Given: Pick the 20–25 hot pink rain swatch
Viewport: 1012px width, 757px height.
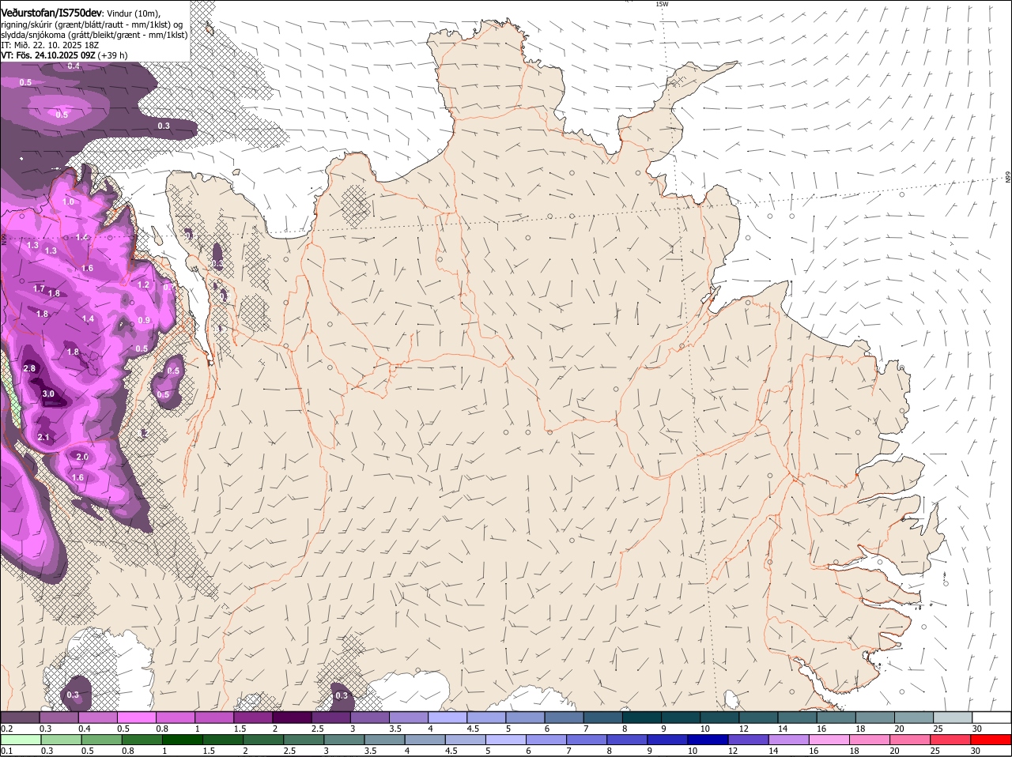Looking at the screenshot, I should [x=911, y=740].
